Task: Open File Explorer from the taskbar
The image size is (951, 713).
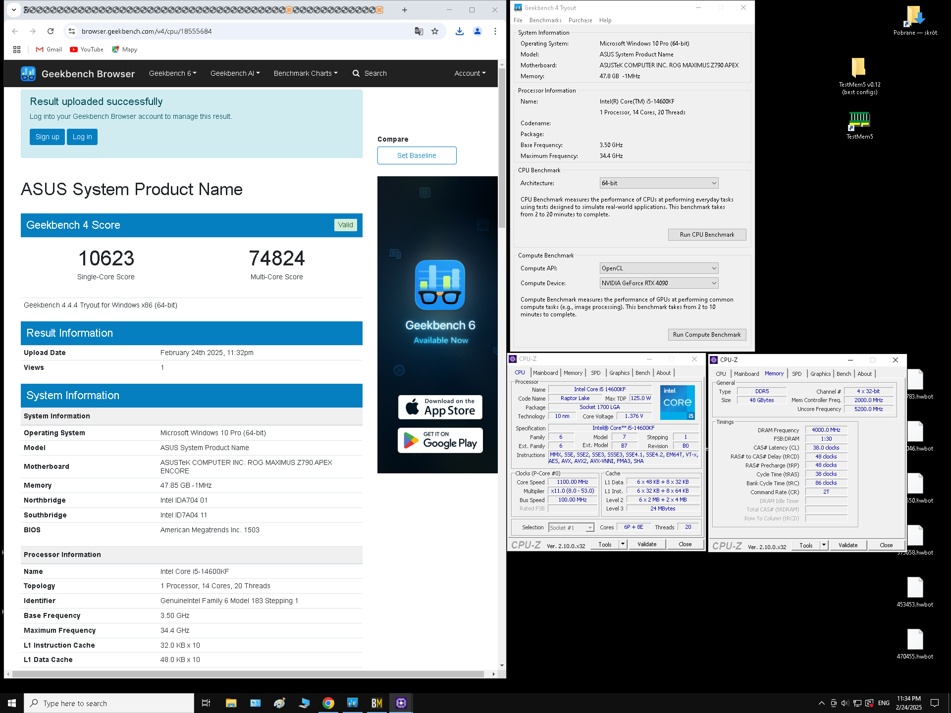Action: [231, 703]
